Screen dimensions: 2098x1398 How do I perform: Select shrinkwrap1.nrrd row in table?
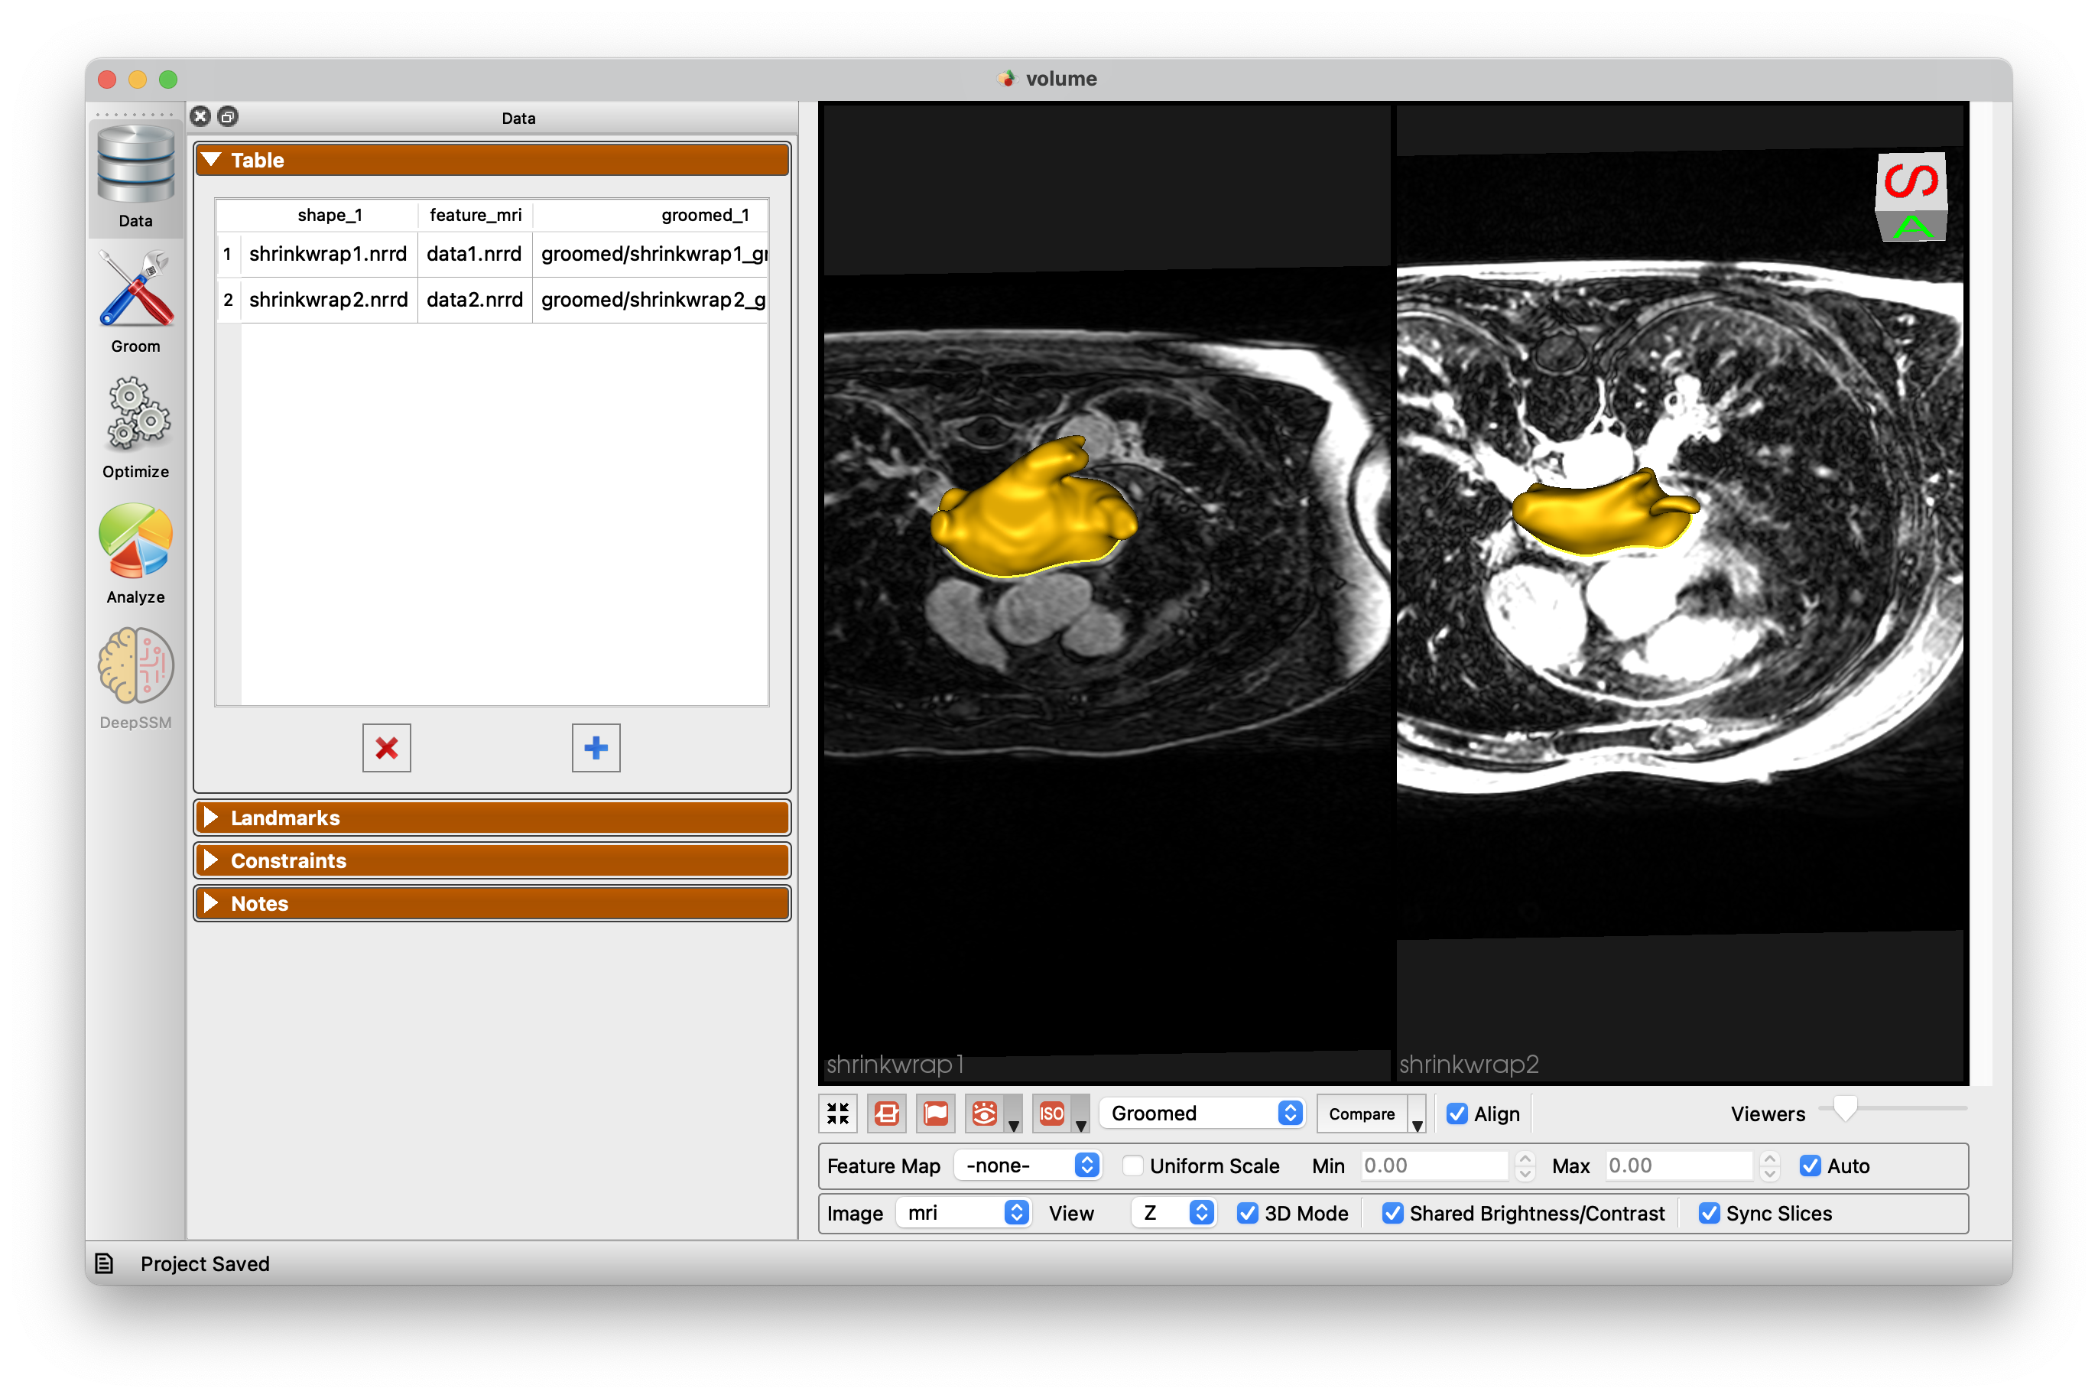(329, 255)
